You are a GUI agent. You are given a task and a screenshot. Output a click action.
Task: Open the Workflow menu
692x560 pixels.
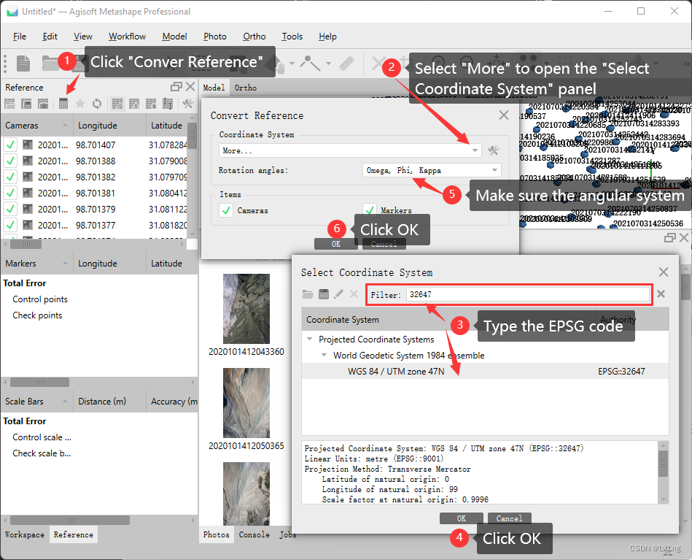(127, 37)
